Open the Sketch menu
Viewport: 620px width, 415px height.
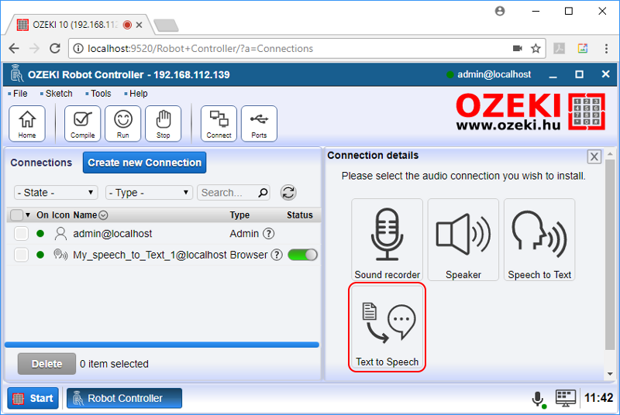pyautogui.click(x=59, y=94)
